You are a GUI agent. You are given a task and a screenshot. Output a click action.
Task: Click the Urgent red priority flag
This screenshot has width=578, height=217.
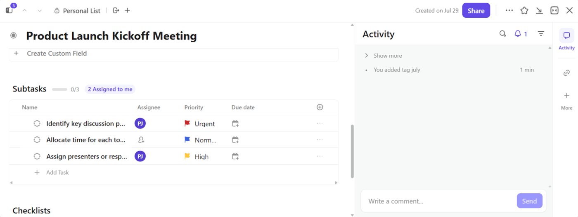click(x=187, y=124)
